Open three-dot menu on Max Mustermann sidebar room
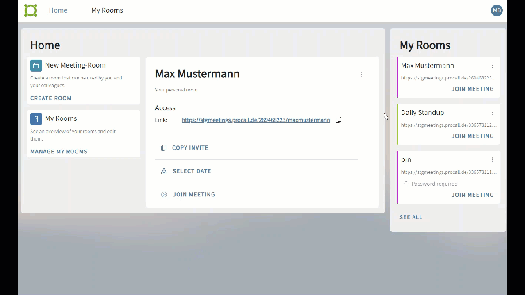 point(493,66)
